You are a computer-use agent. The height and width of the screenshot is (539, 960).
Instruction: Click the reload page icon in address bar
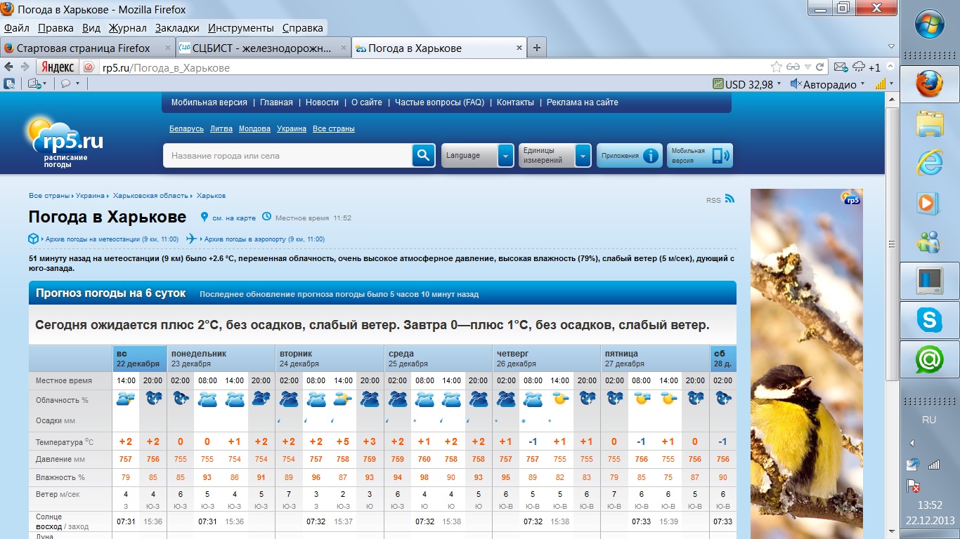819,67
